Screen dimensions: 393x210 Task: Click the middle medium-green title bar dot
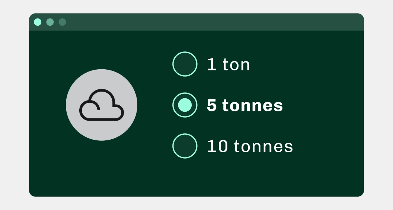(50, 22)
